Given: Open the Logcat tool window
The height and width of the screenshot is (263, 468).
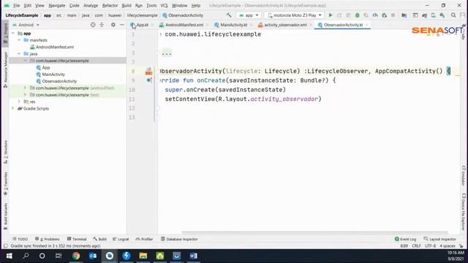Looking at the screenshot, I should [121, 239].
